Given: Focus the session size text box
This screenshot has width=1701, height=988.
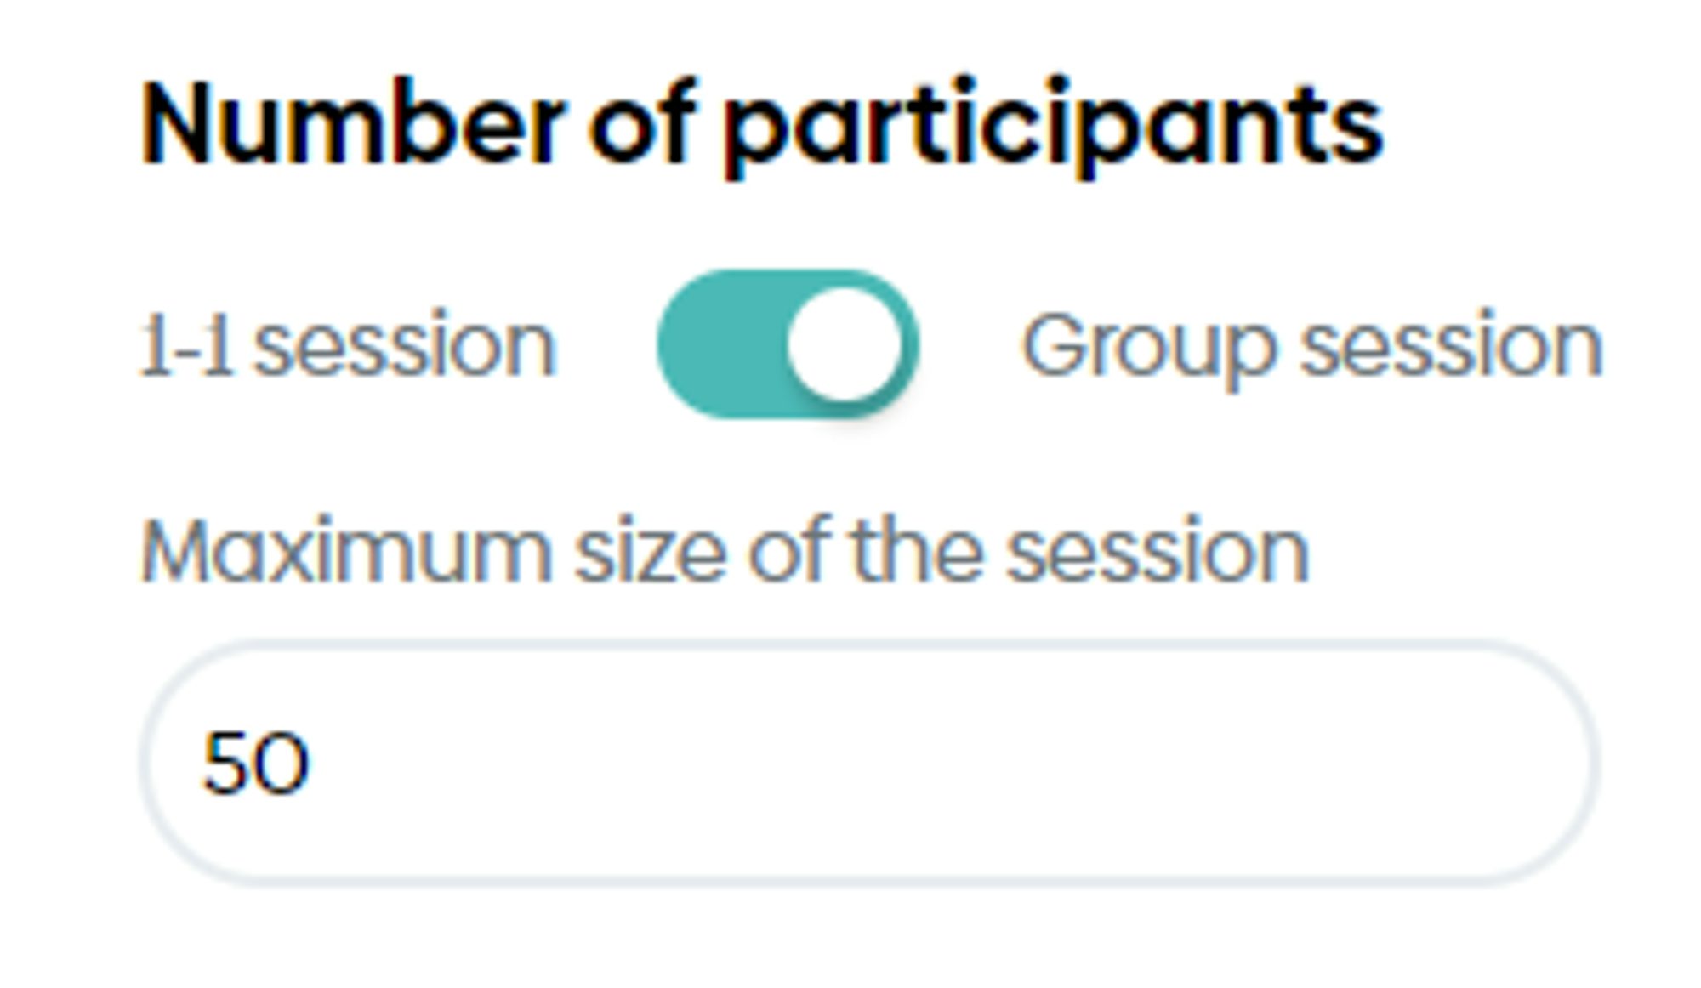Looking at the screenshot, I should click(868, 763).
